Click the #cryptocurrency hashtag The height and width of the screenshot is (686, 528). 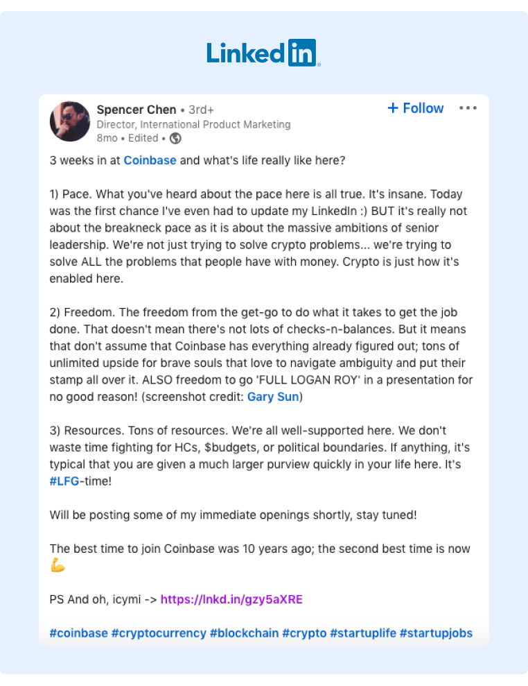pos(159,633)
